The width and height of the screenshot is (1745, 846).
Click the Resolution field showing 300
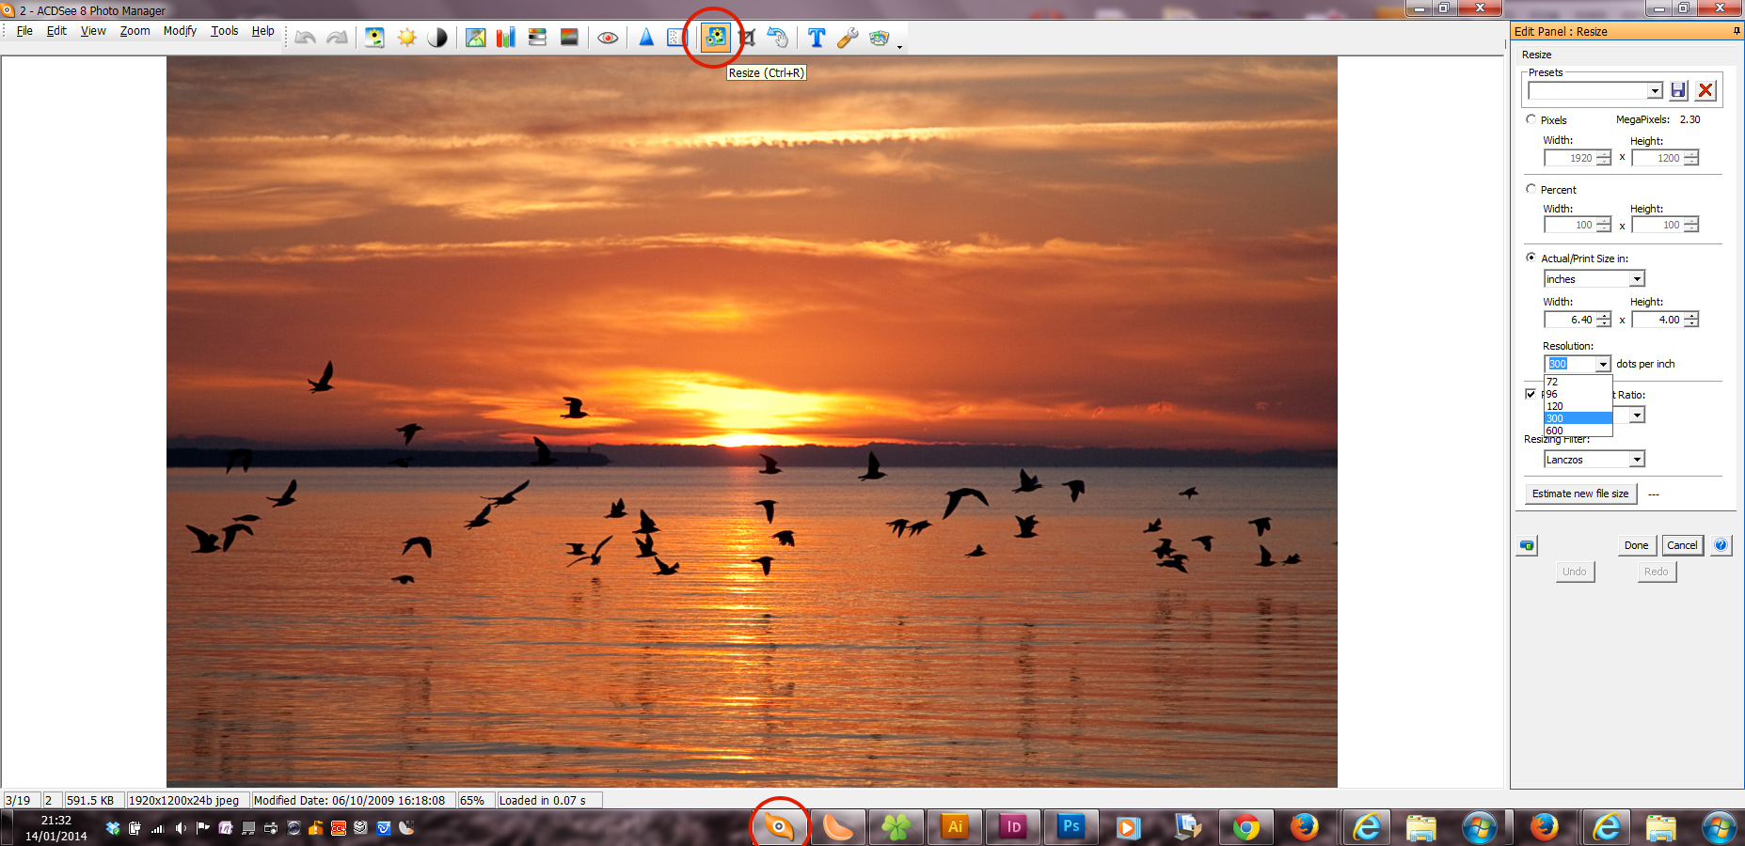coord(1570,364)
